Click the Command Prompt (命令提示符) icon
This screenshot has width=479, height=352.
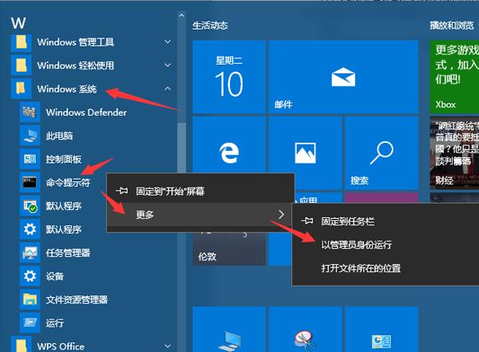(x=30, y=183)
